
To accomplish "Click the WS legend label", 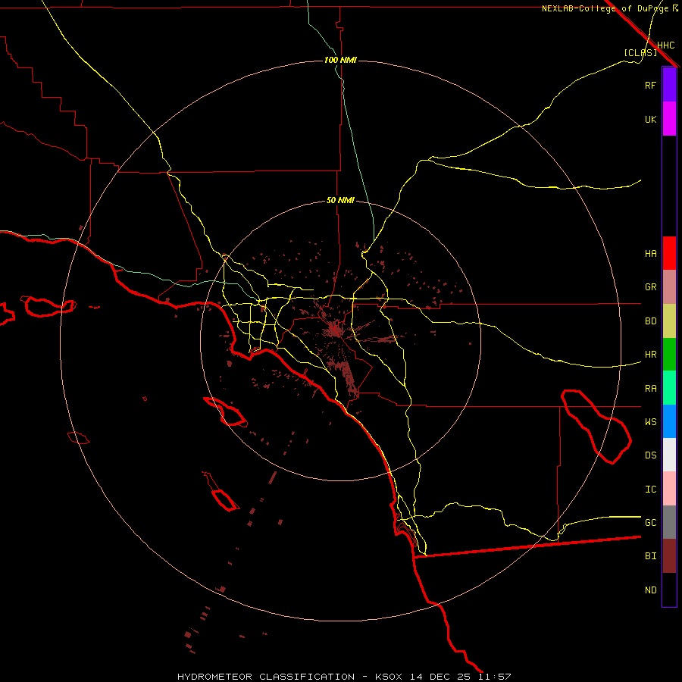I will (650, 421).
